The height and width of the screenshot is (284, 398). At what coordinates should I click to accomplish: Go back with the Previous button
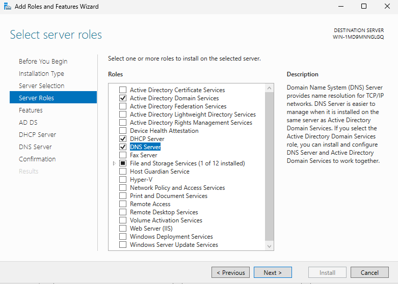click(x=230, y=273)
